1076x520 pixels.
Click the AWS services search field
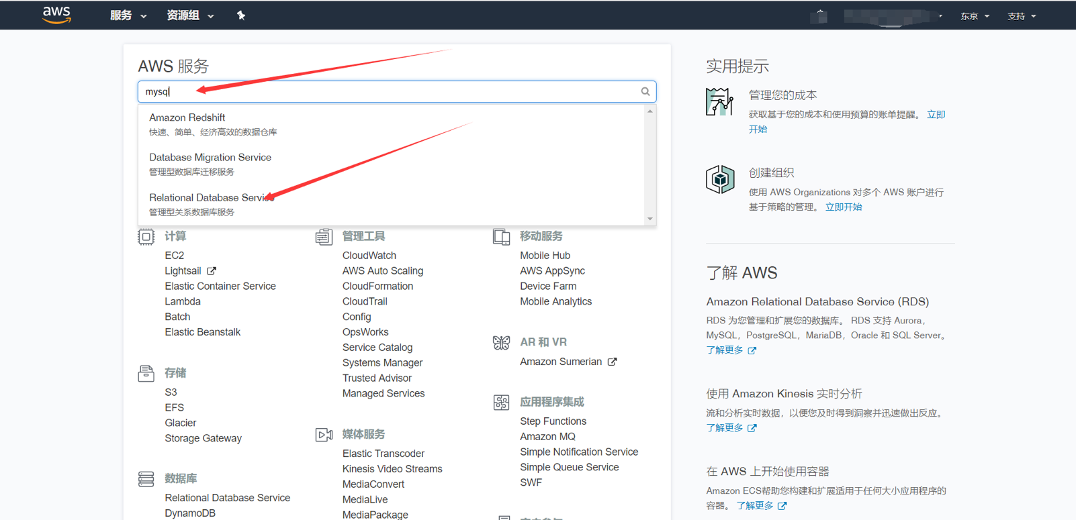390,92
